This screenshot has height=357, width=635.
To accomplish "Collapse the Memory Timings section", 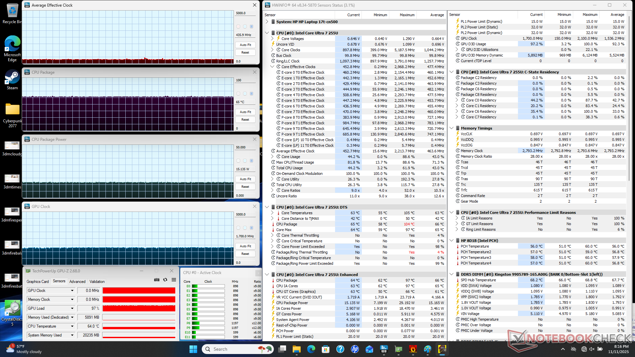I will pyautogui.click(x=451, y=128).
